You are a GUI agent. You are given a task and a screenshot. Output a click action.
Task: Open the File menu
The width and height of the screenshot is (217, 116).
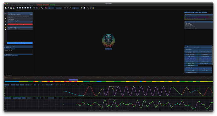(x=7, y=5)
